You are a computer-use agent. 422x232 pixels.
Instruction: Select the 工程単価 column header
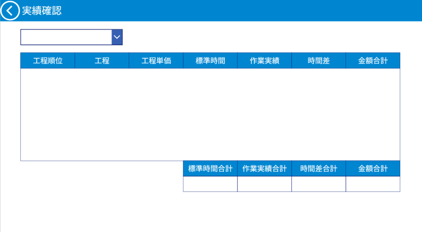click(x=156, y=61)
